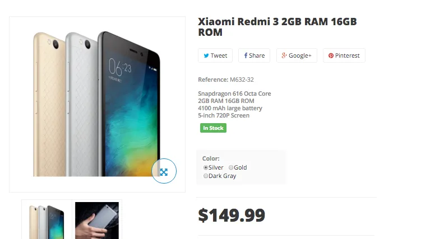Click the Google plus icon
Screen dimensions: 430x239
tap(284, 56)
